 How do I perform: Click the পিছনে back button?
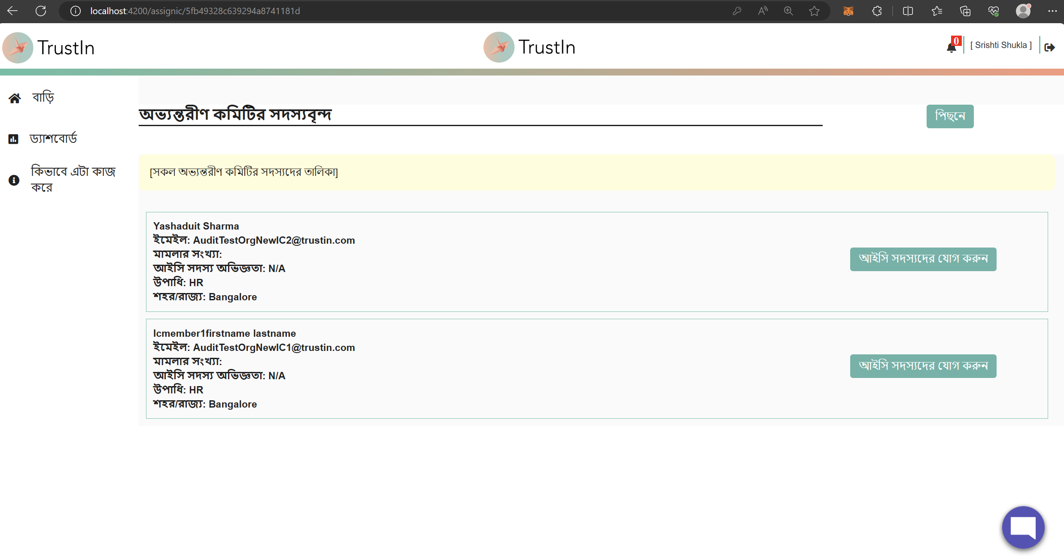click(950, 116)
